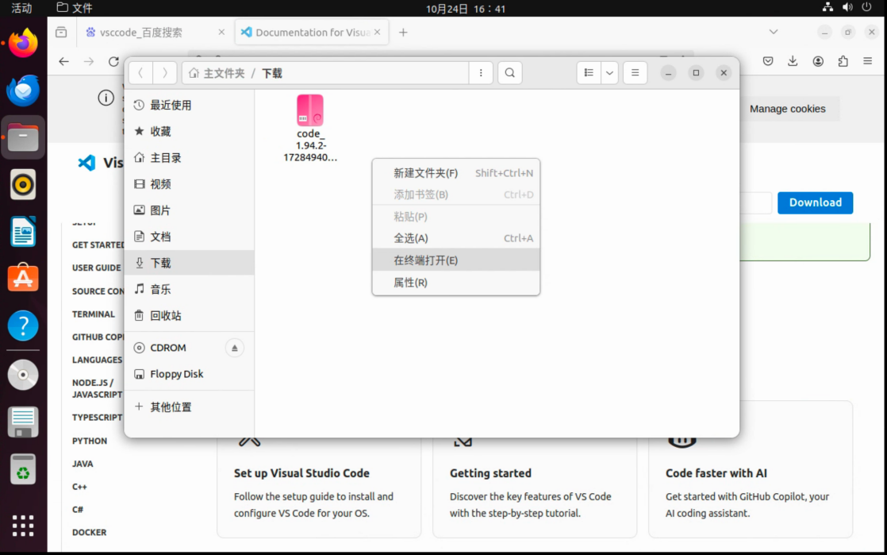Open 音乐 folder in sidebar

click(189, 289)
